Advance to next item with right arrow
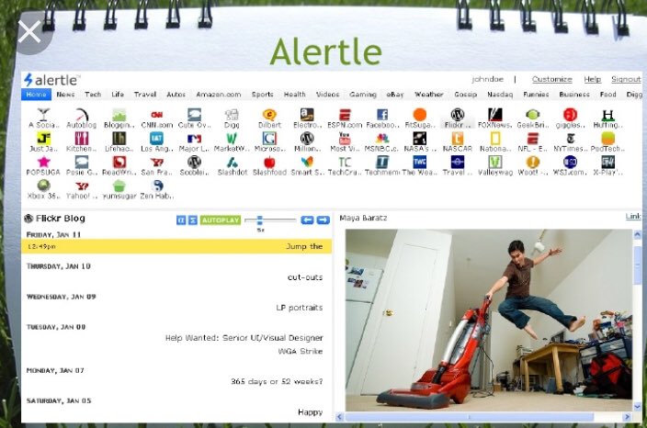 [x=323, y=220]
